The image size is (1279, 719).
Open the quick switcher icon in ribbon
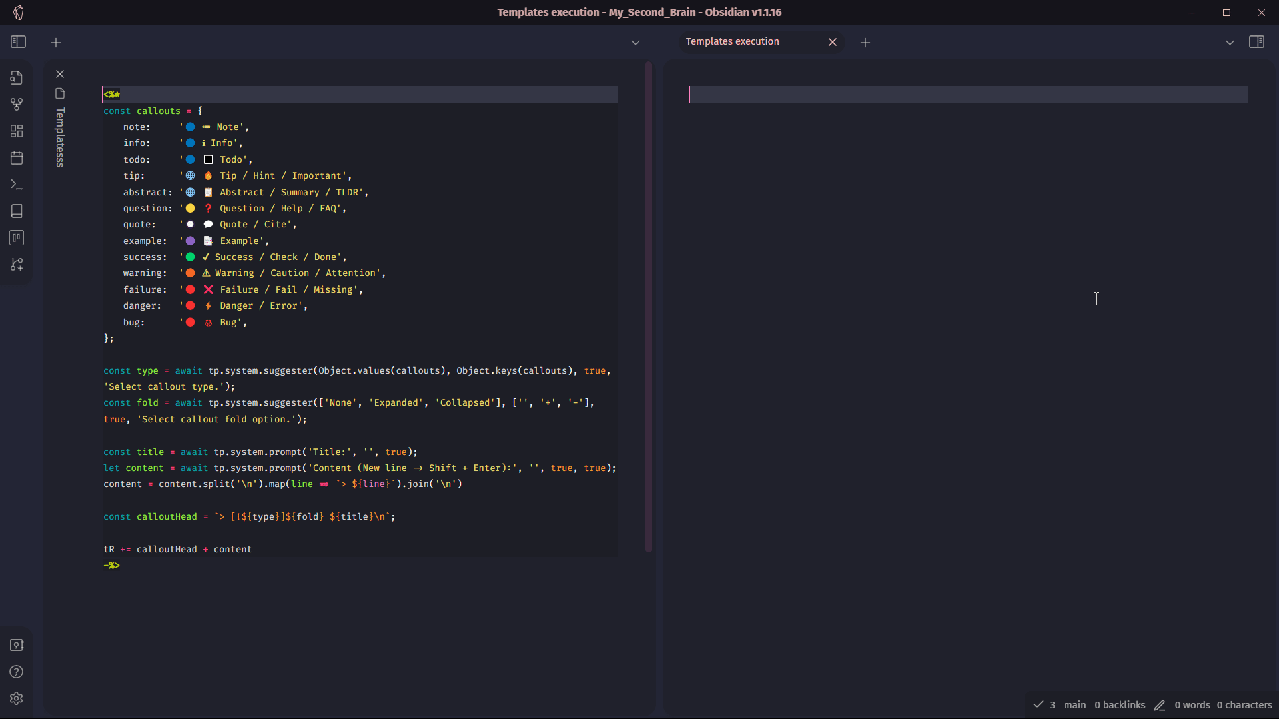[x=17, y=78]
